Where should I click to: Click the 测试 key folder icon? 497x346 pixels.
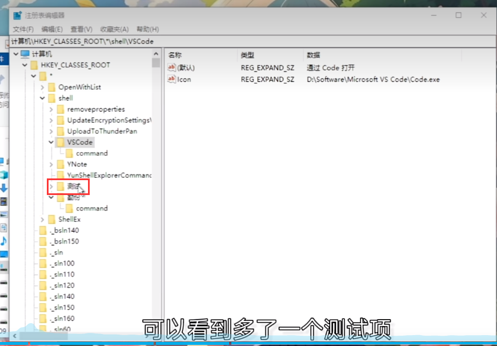(x=60, y=186)
